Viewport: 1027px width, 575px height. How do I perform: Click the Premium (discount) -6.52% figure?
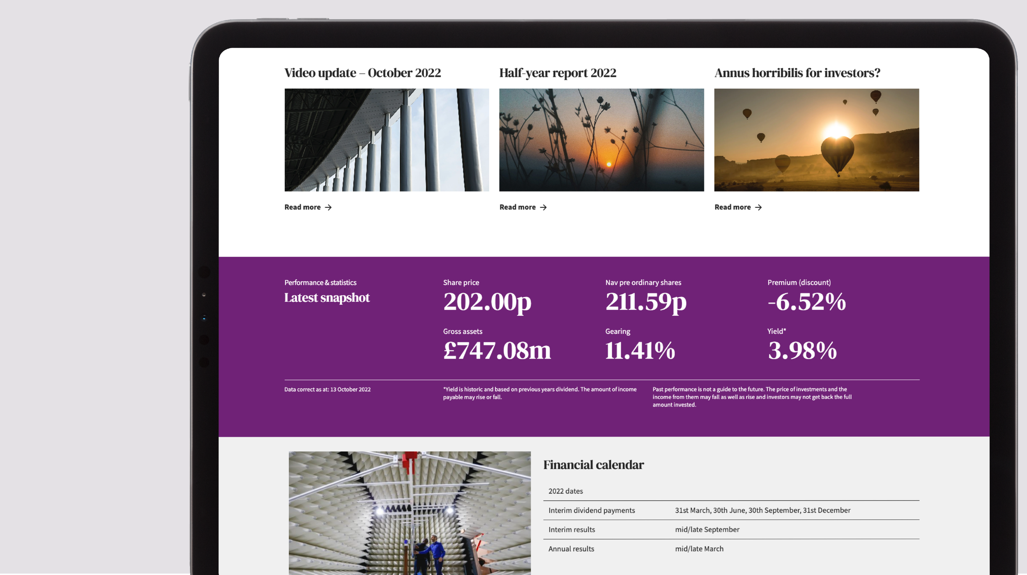click(806, 302)
